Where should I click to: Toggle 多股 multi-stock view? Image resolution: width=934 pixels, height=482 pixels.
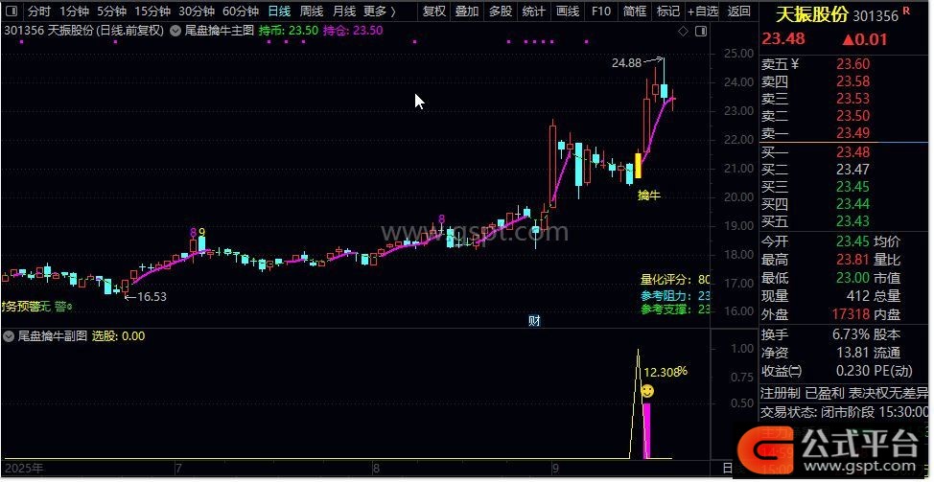click(500, 11)
